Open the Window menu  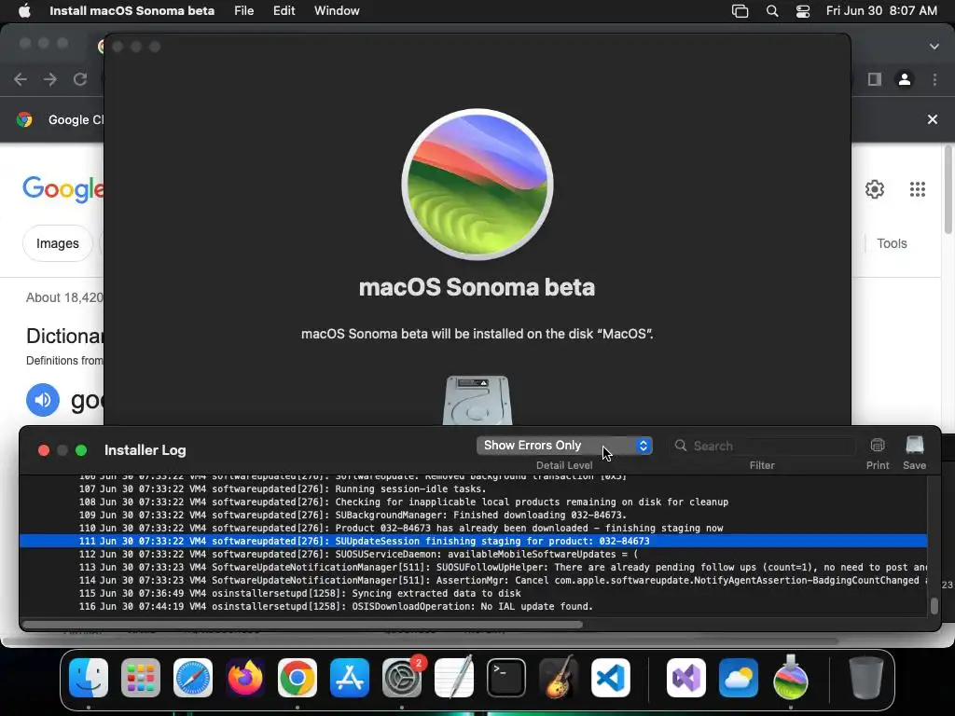point(337,11)
